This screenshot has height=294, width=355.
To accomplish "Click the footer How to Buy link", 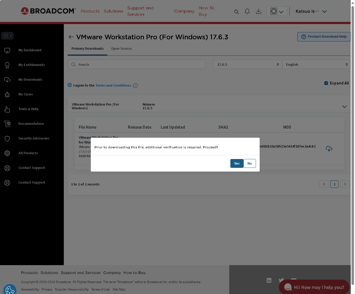I will (x=135, y=273).
